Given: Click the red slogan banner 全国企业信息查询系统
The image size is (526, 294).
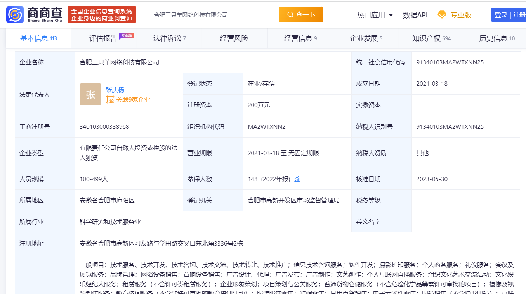Looking at the screenshot, I should point(101,15).
